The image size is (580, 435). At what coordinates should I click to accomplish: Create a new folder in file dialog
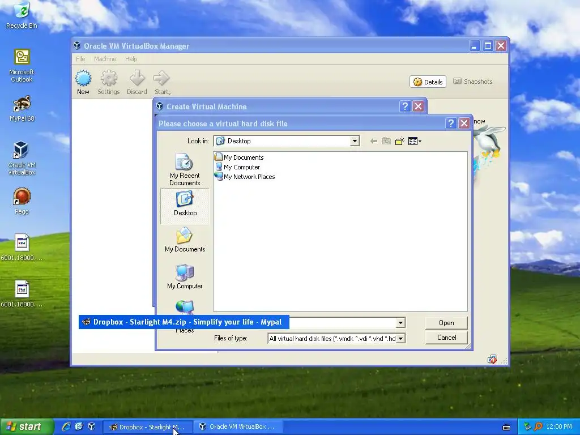click(399, 141)
